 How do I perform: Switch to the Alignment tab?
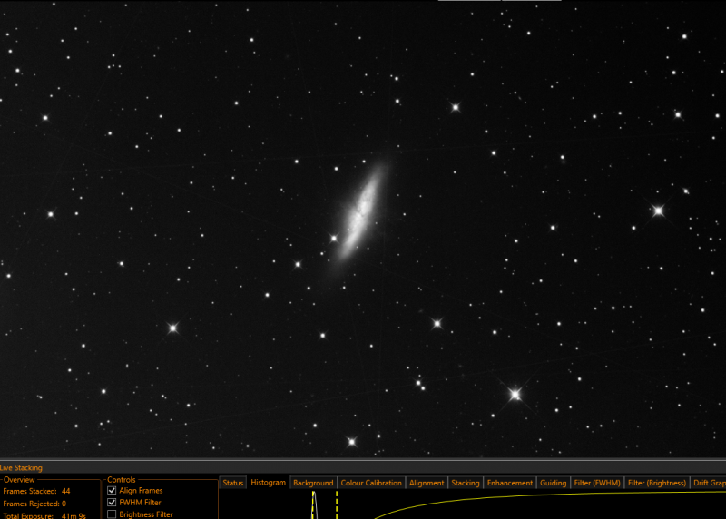tap(427, 483)
